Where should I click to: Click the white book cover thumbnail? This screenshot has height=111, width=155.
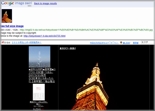coord(39,92)
